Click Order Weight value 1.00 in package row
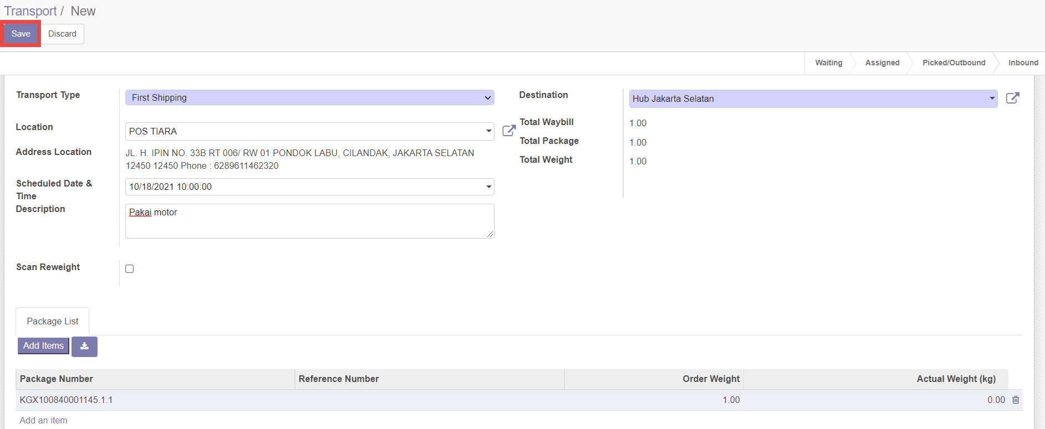 pyautogui.click(x=731, y=400)
